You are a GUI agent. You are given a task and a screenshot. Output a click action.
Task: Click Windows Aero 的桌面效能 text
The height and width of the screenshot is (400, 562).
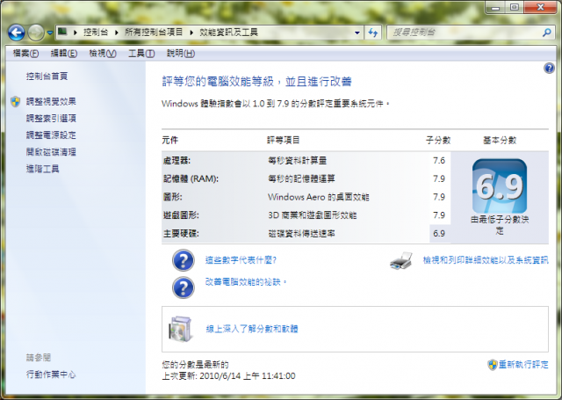click(318, 197)
